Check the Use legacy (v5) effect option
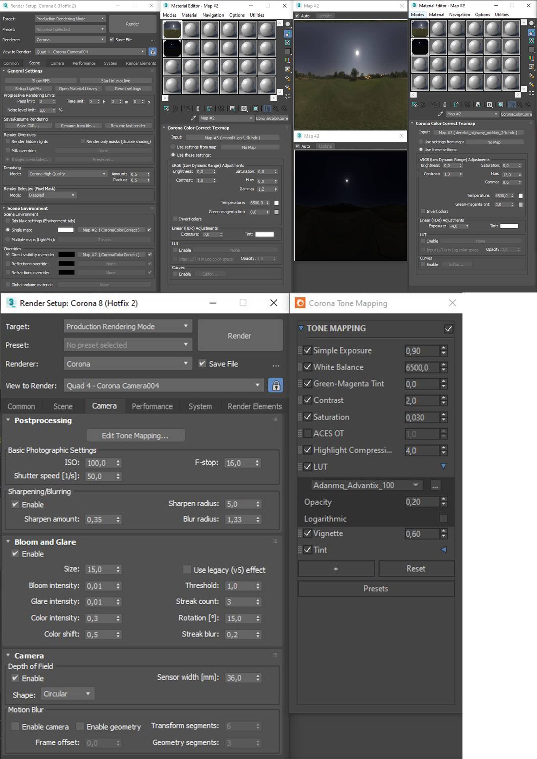The image size is (537, 759). [187, 570]
